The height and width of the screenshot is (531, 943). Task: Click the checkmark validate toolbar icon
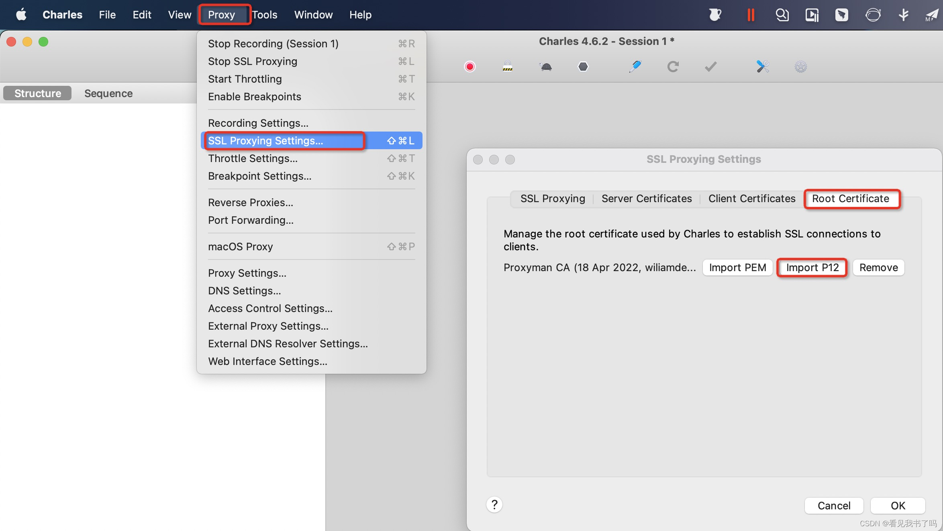[x=711, y=67]
